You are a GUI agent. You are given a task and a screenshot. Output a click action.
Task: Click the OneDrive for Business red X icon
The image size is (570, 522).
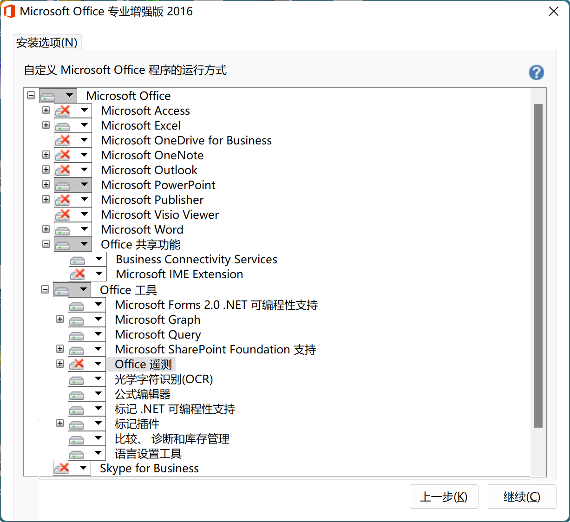pyautogui.click(x=63, y=141)
